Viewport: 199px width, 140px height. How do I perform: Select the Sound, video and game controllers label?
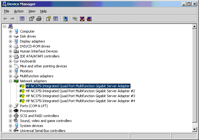click(46, 121)
